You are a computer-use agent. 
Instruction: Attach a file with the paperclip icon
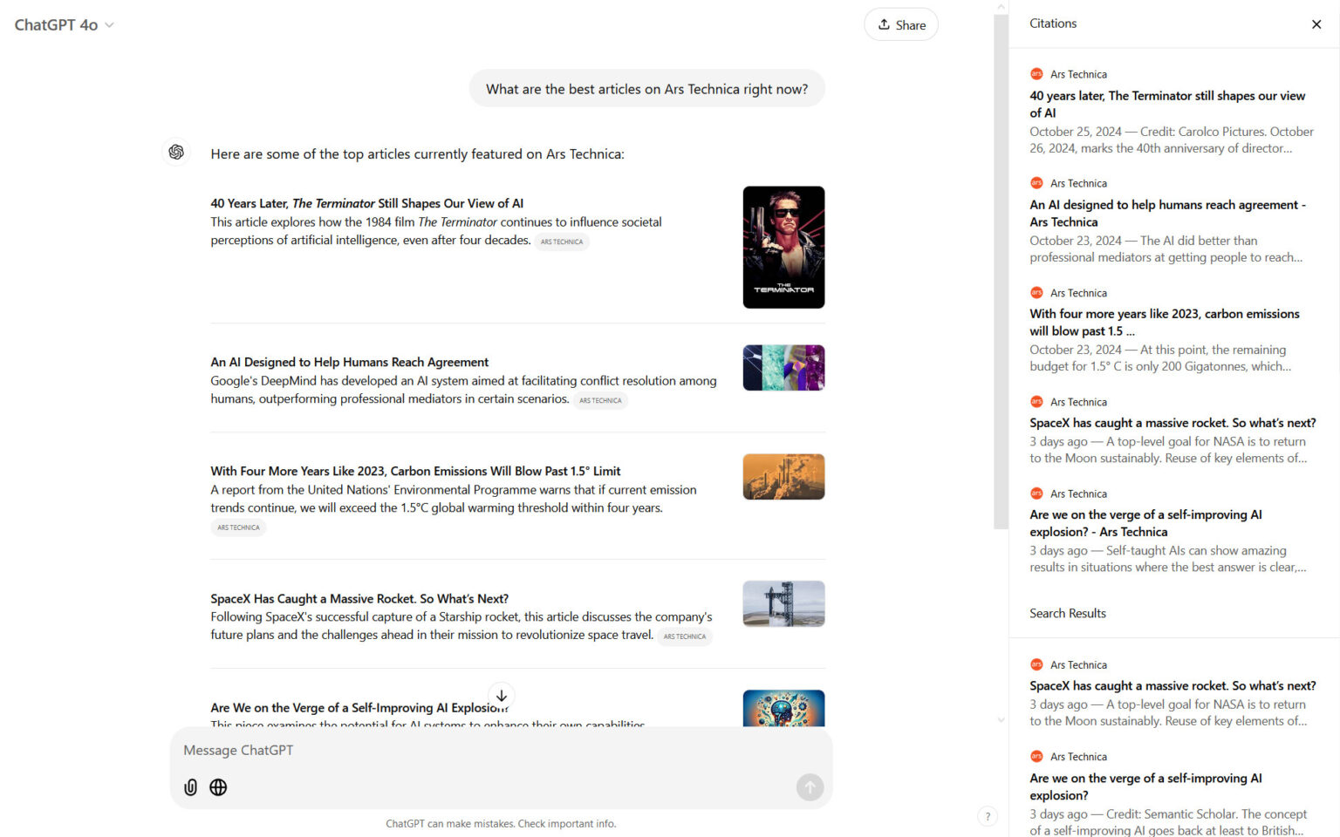click(190, 787)
